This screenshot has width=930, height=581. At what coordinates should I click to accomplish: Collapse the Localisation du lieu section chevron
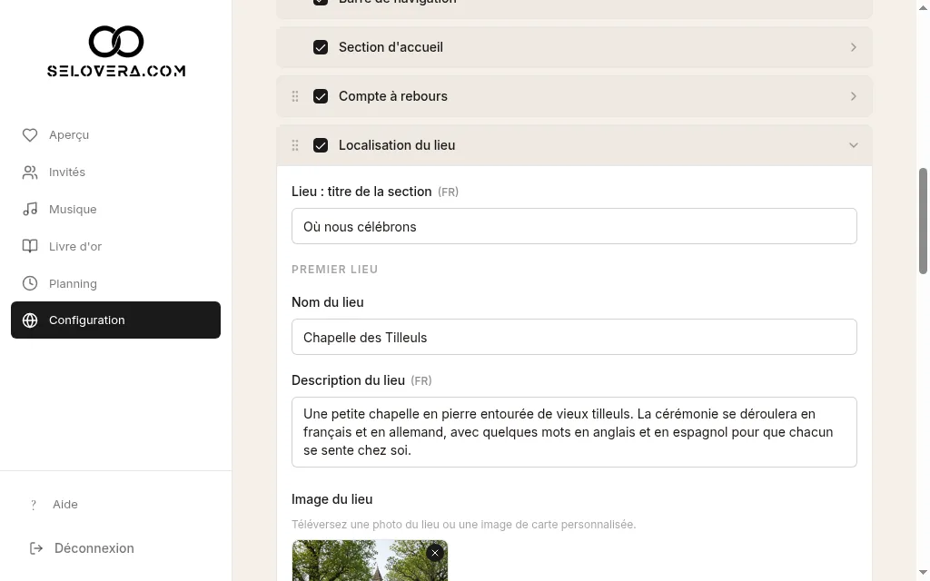(854, 145)
